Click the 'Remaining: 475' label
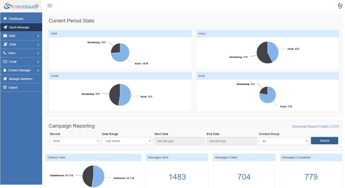This screenshot has height=188, width=345. click(x=91, y=94)
